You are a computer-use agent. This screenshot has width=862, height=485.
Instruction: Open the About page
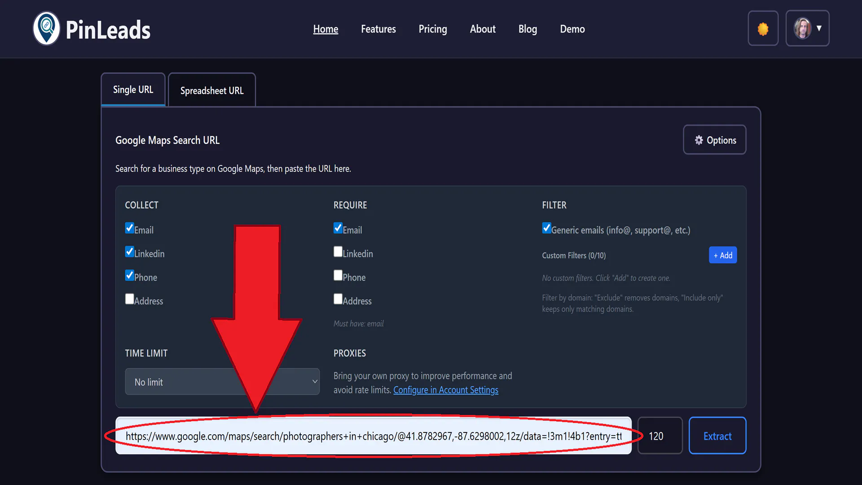pyautogui.click(x=483, y=29)
